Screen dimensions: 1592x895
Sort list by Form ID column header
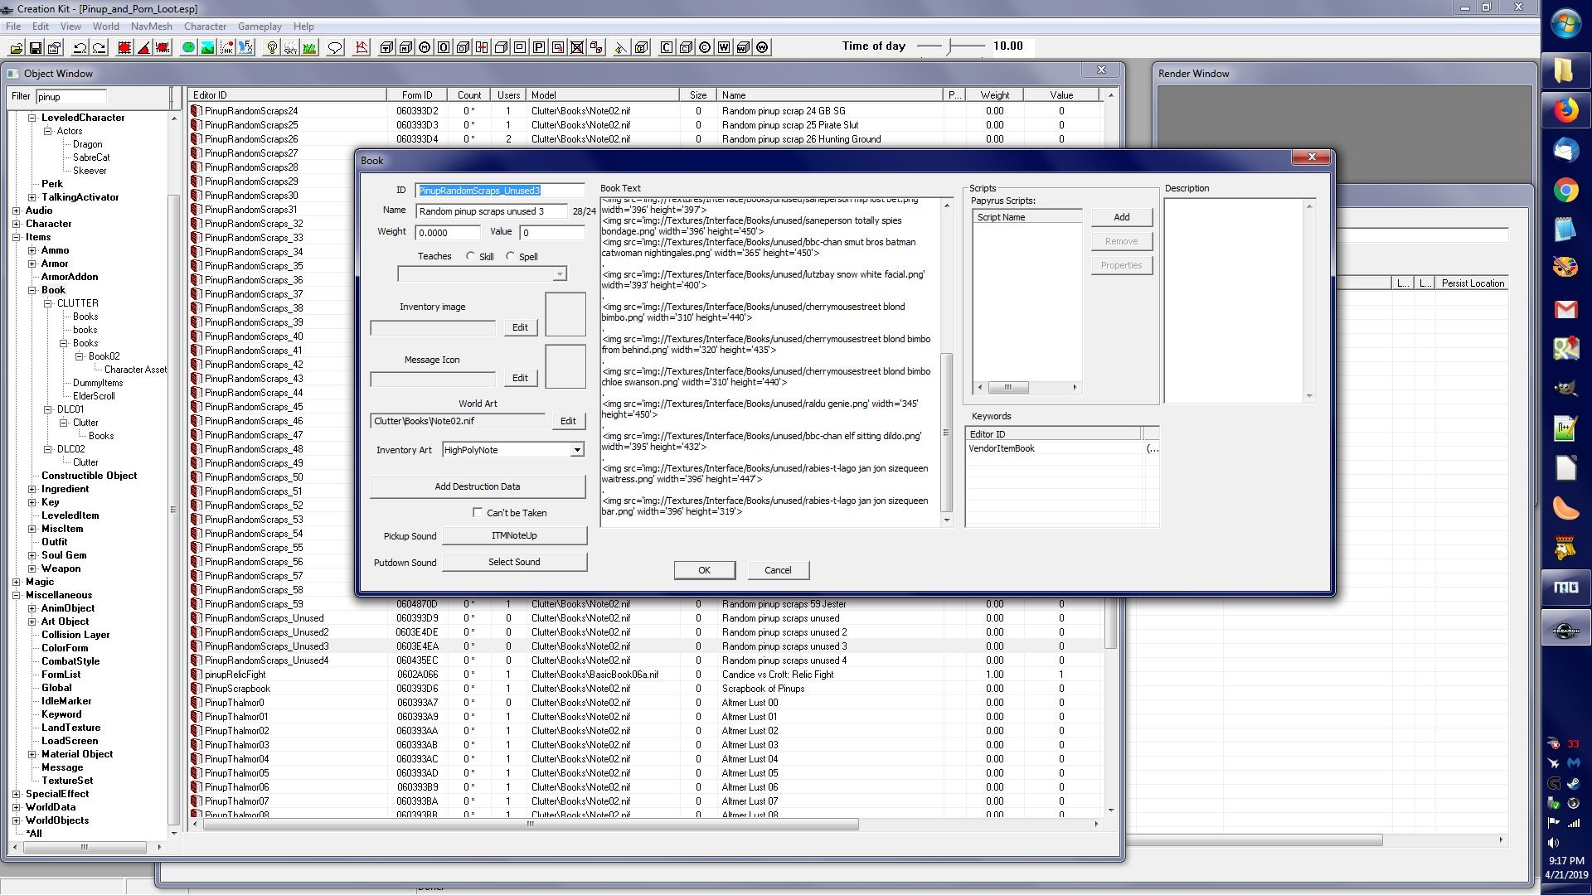[417, 95]
